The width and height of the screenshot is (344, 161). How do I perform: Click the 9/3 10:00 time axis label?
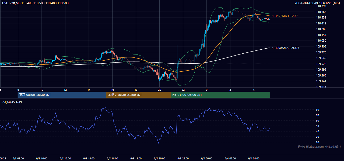click(42, 159)
